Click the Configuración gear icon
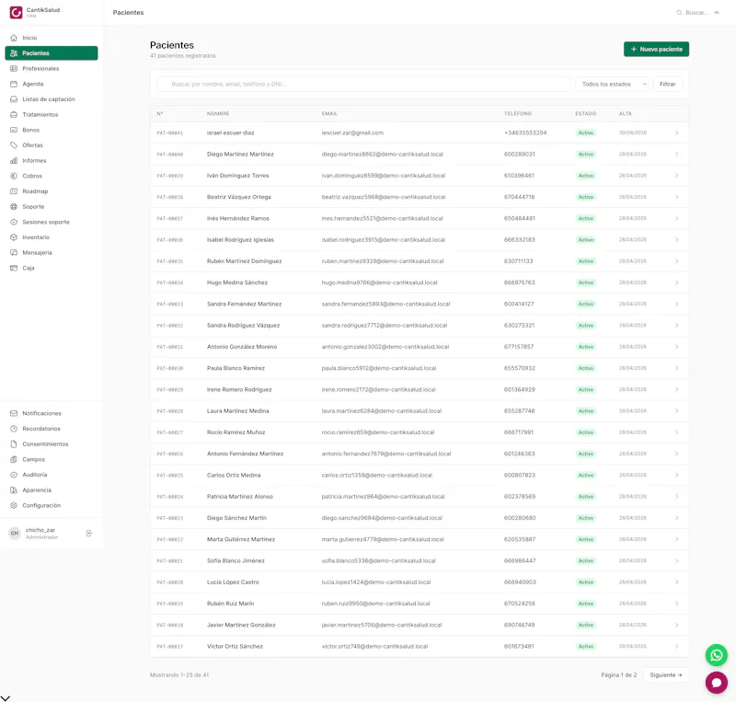This screenshot has height=702, width=736. pyautogui.click(x=14, y=505)
